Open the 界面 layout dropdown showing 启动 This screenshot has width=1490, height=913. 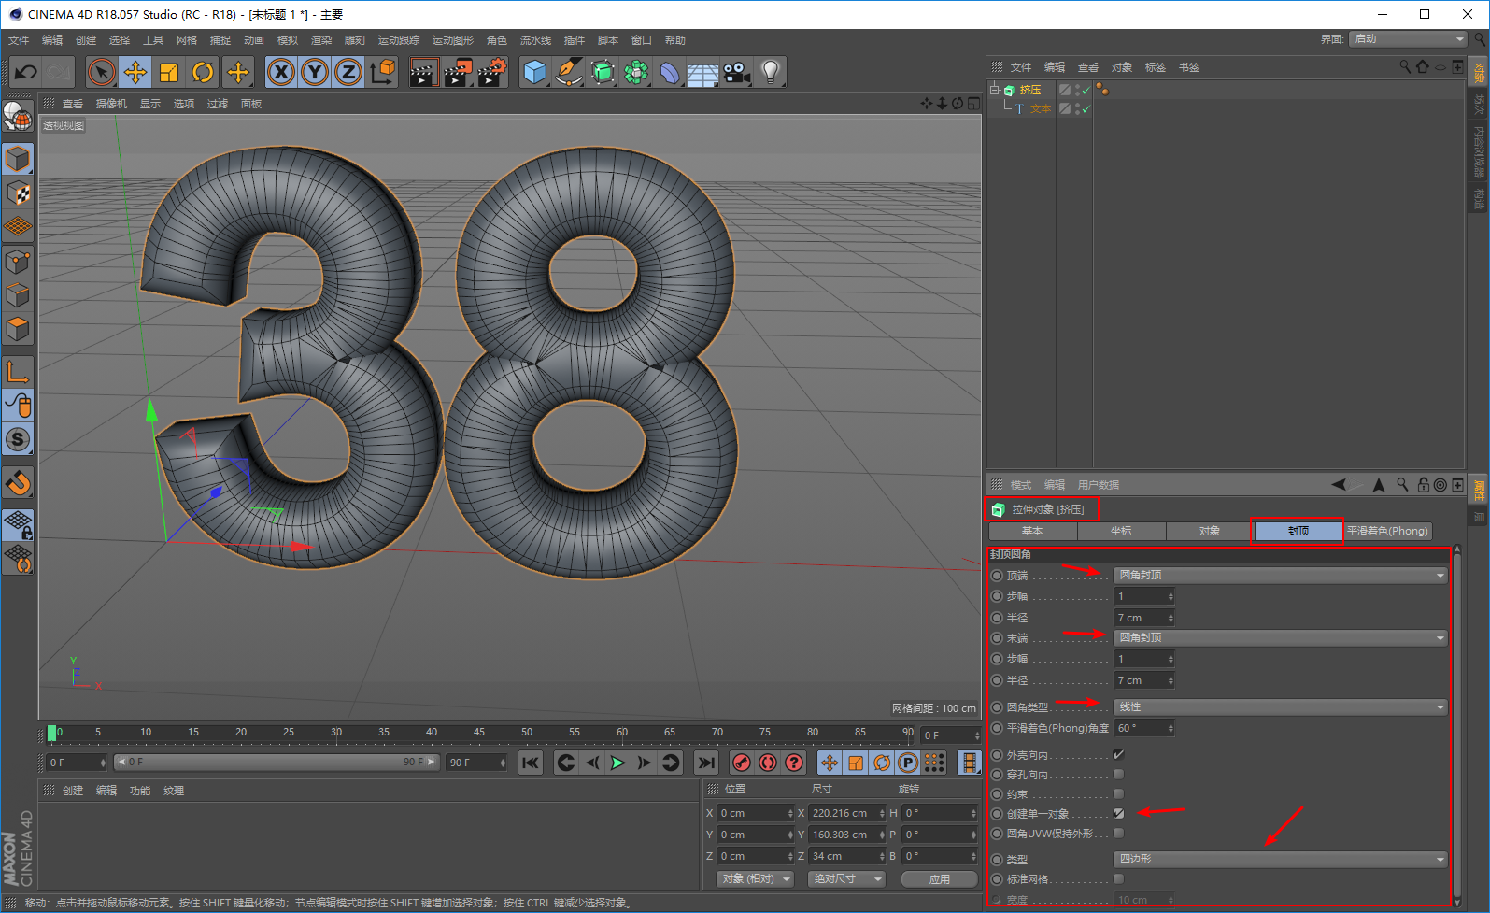coord(1409,38)
